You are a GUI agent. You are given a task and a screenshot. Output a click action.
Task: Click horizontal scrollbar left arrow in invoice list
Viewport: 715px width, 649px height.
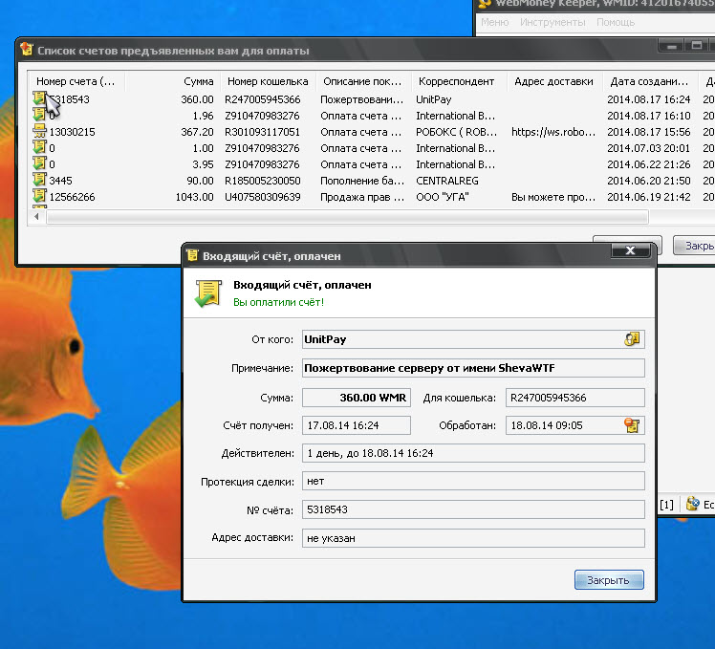coord(36,217)
